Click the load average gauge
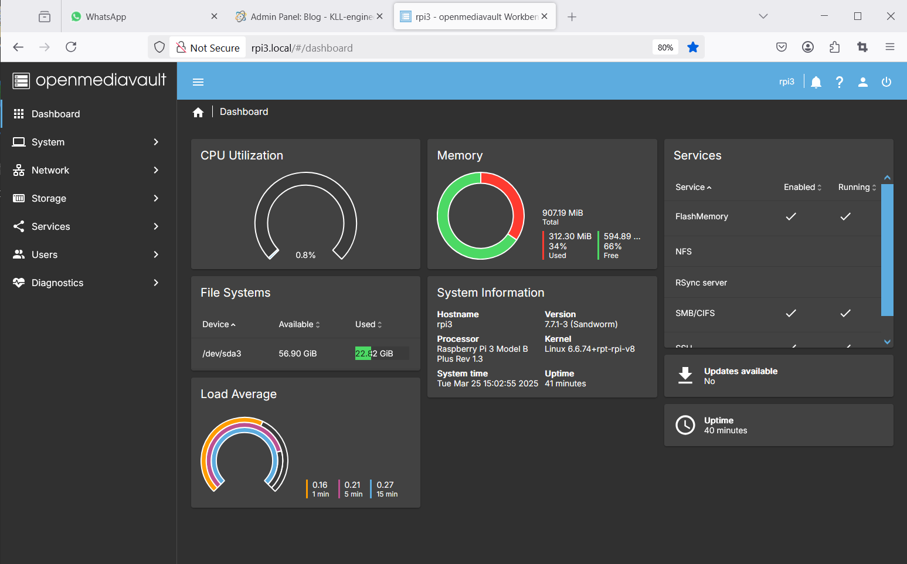 click(244, 455)
